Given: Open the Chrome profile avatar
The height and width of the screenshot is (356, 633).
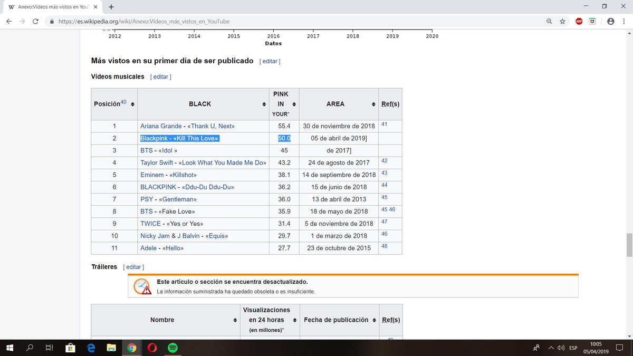Looking at the screenshot, I should pos(610,22).
